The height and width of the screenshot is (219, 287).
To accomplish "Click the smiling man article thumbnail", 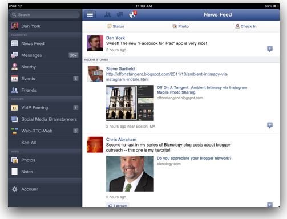I will tap(130, 173).
